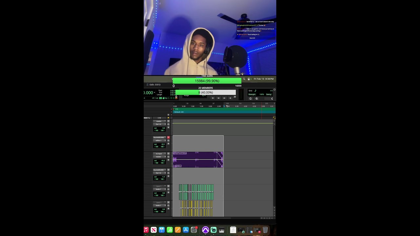Click plus icon in the Scarlett2iUSB2 track controls
Image resolution: width=420 pixels, height=236 pixels.
[x=168, y=144]
